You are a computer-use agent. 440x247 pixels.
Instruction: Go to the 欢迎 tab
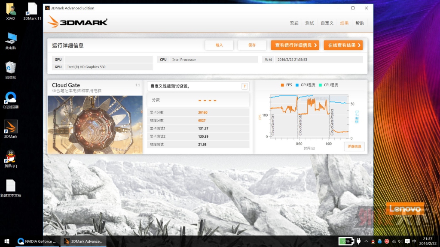pyautogui.click(x=294, y=23)
